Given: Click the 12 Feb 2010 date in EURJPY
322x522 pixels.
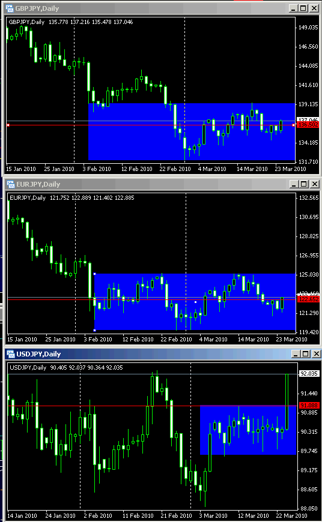Looking at the screenshot, I should click(138, 339).
